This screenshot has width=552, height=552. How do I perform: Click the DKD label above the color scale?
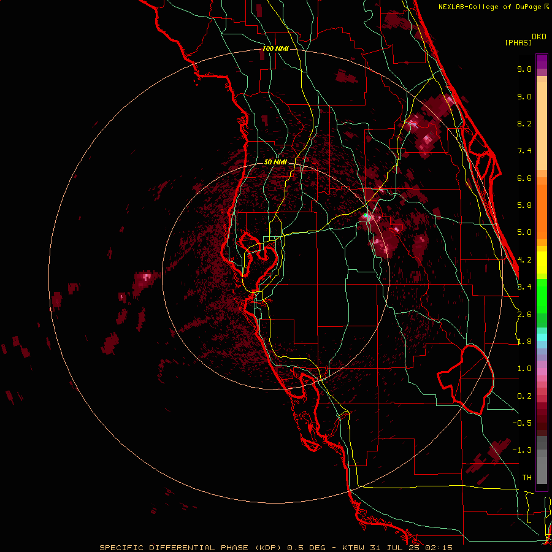pyautogui.click(x=539, y=37)
